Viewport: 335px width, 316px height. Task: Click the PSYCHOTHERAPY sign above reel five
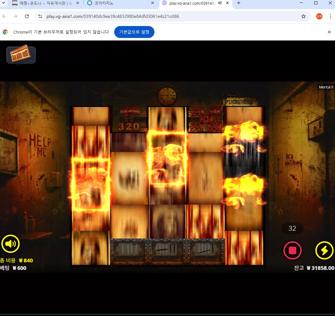coord(242,102)
